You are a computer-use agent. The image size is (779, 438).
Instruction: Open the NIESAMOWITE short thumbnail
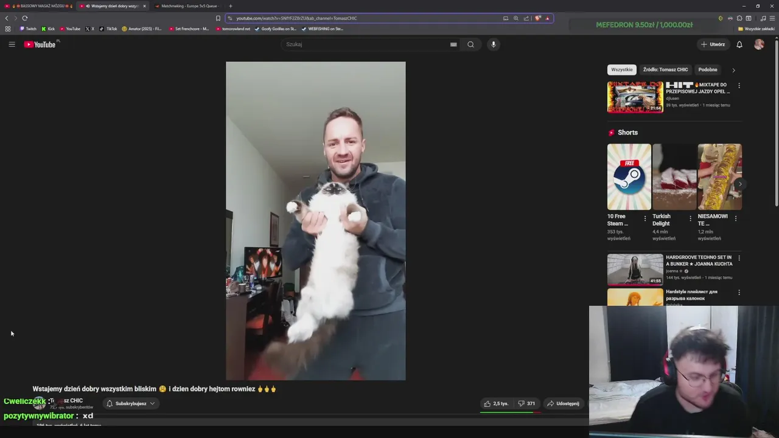720,177
